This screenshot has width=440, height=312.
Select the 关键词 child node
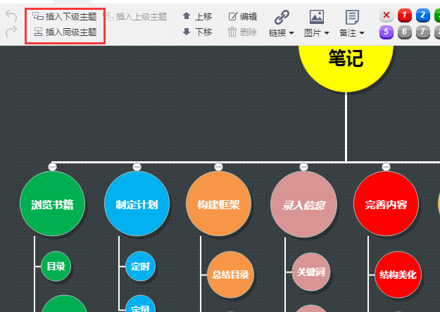click(x=311, y=272)
